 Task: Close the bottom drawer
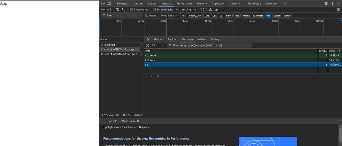pos(339,121)
